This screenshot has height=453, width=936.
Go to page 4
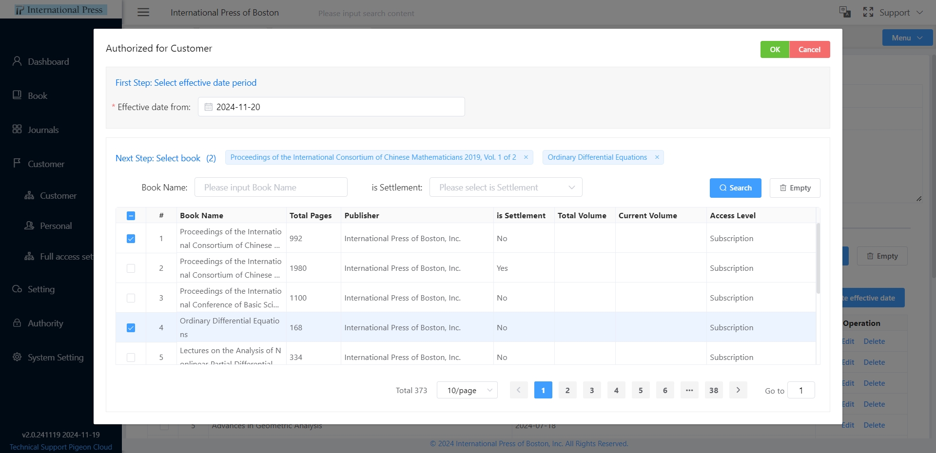(616, 390)
